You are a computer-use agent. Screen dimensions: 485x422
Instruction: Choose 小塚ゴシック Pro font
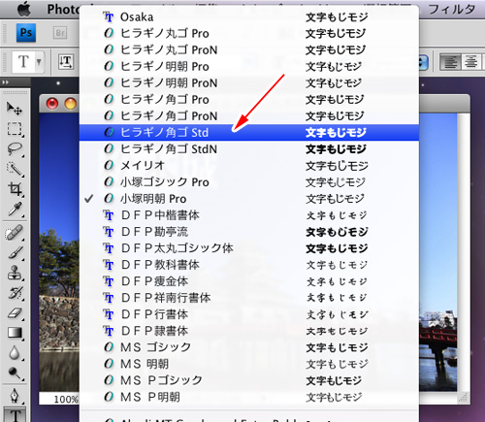click(x=249, y=182)
